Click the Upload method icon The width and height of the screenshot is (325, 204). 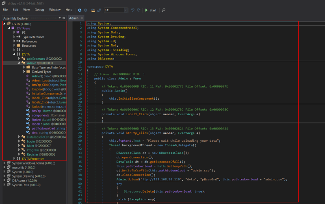click(28, 106)
